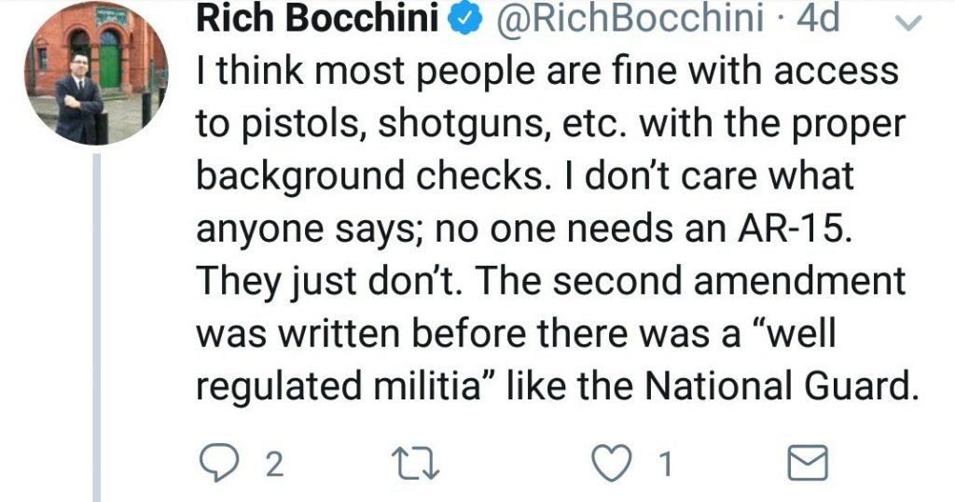Image resolution: width=955 pixels, height=502 pixels.
Task: Click the 4d timestamp
Action: (x=817, y=19)
